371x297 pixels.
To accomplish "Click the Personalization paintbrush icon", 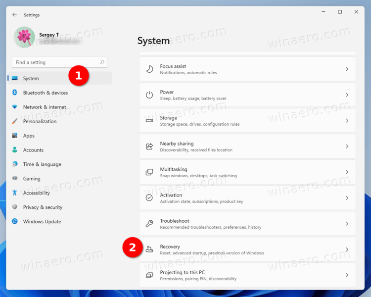I will pyautogui.click(x=15, y=121).
